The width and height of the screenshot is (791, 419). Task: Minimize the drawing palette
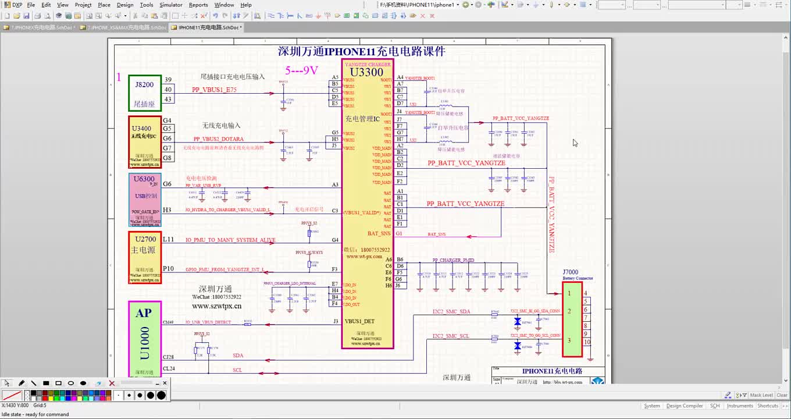pyautogui.click(x=158, y=384)
